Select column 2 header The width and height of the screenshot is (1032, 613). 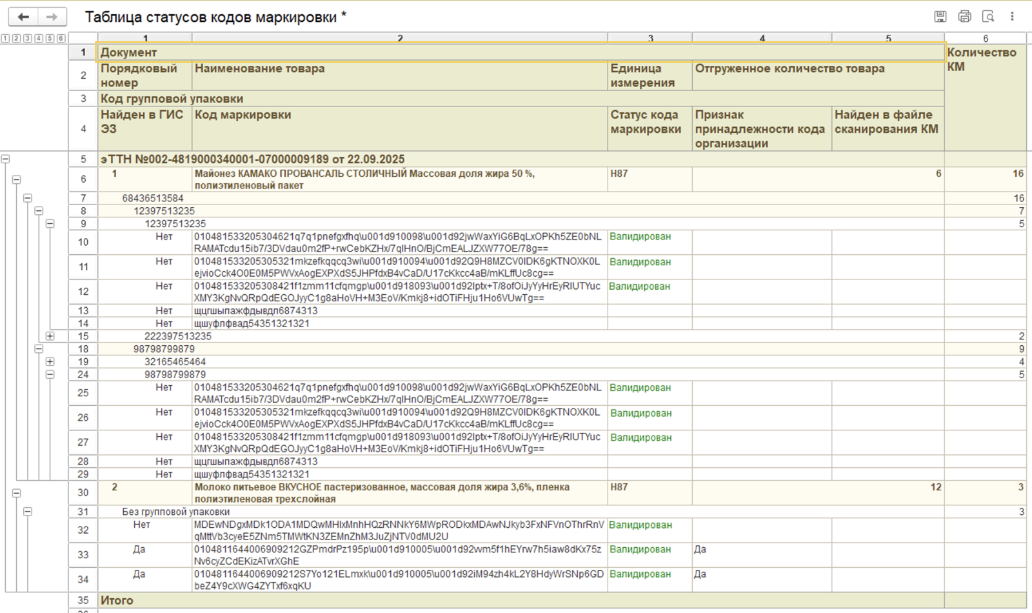pyautogui.click(x=400, y=38)
